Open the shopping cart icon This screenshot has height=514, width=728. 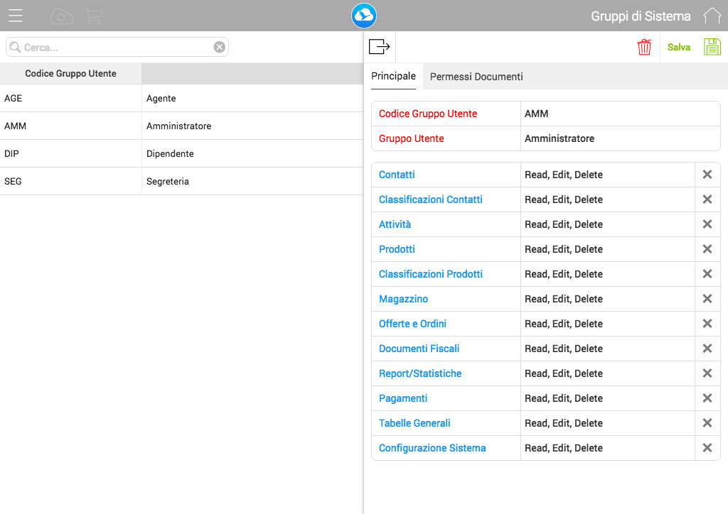tap(94, 15)
